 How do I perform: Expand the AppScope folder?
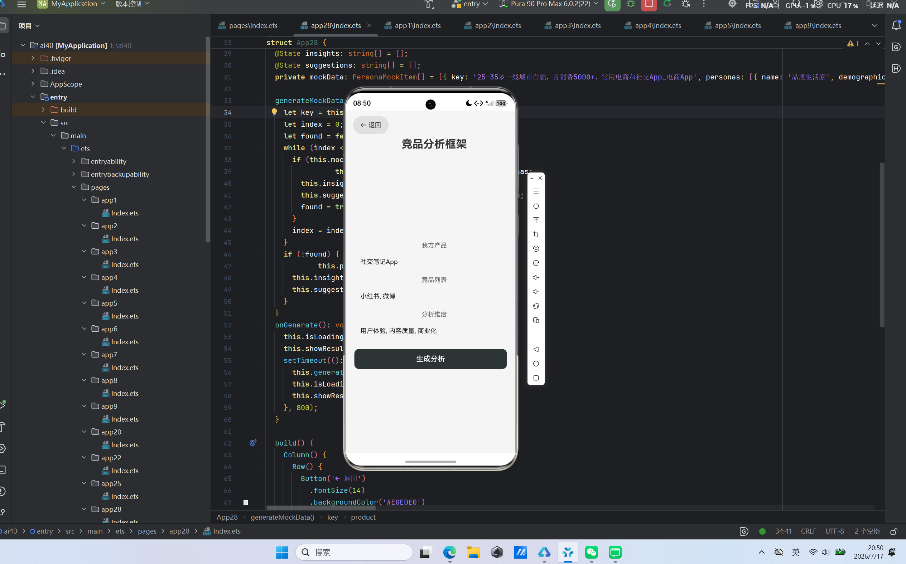click(33, 84)
